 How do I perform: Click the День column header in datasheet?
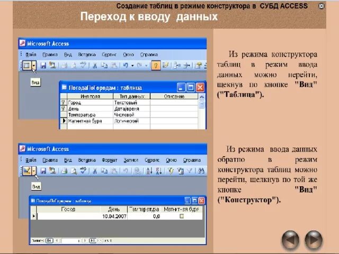pos(114,209)
